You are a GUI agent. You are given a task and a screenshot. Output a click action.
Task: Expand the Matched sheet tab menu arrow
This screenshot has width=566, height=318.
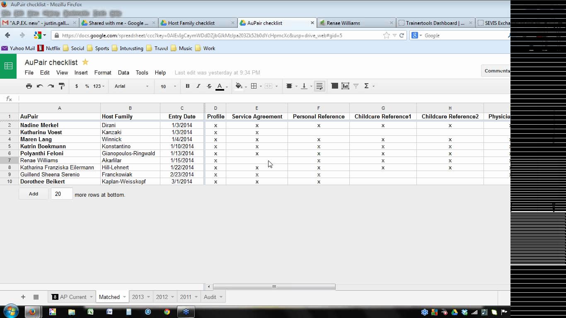pyautogui.click(x=123, y=297)
